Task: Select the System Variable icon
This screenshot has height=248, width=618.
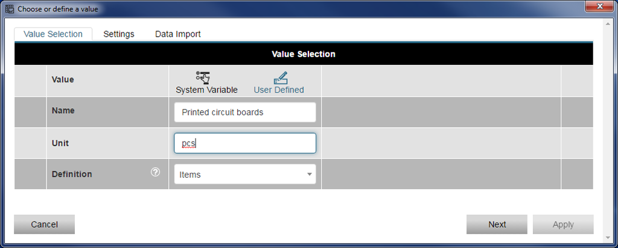Action: tap(203, 77)
